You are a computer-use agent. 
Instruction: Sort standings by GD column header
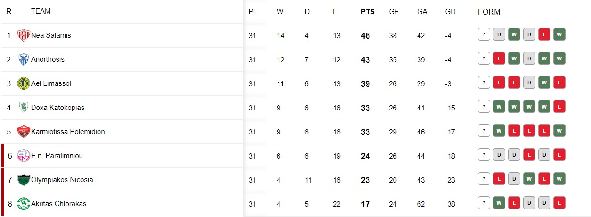click(451, 12)
